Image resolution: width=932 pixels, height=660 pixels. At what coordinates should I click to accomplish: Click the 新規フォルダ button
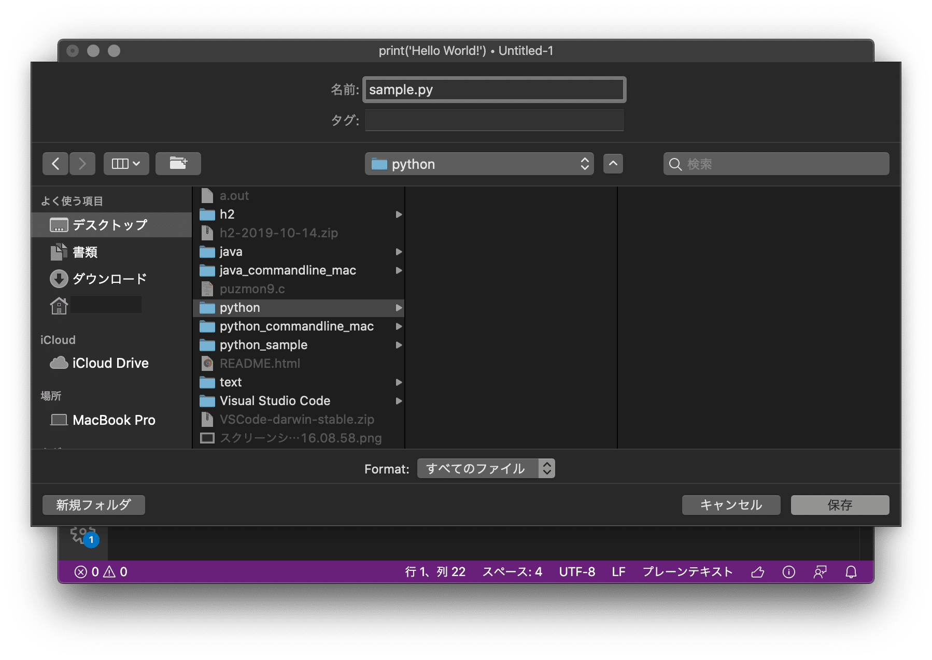pos(93,505)
